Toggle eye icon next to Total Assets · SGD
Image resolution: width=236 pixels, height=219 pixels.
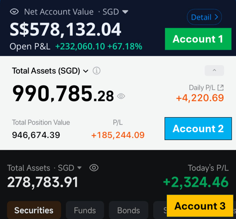pos(94,168)
